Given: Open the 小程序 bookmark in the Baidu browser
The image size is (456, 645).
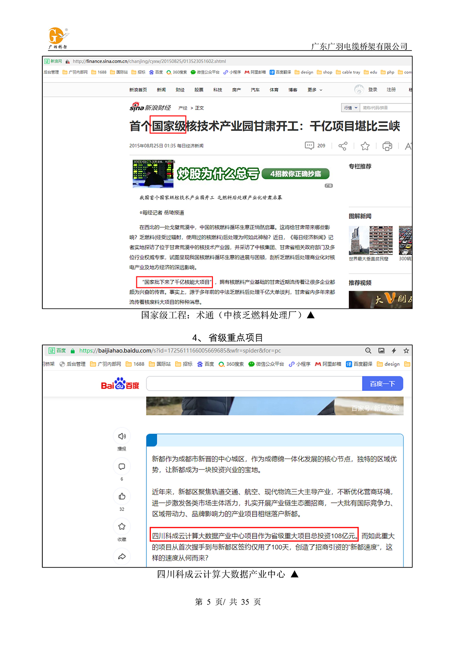Looking at the screenshot, I should tap(300, 364).
